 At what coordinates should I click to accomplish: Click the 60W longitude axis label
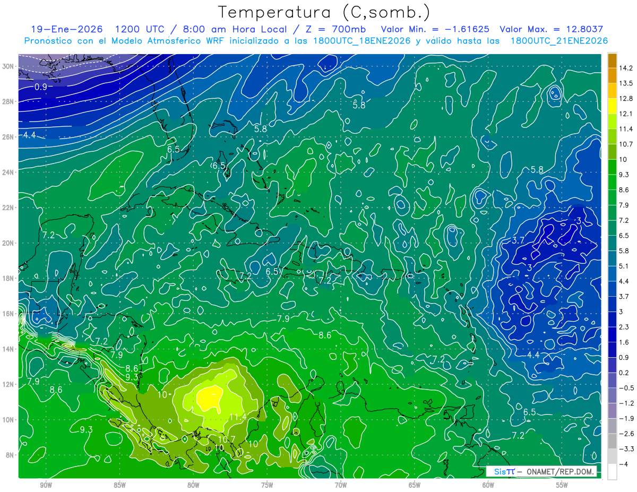pos(488,485)
